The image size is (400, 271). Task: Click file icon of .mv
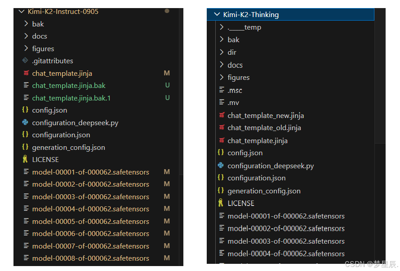tap(222, 102)
